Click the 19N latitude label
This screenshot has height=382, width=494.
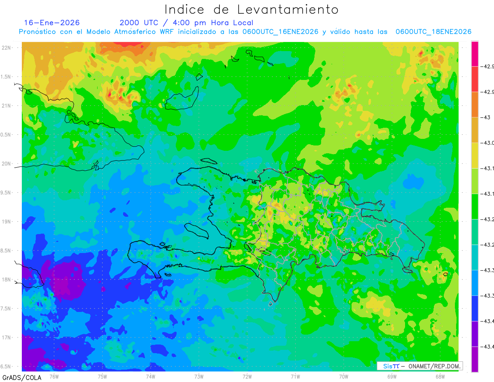7,221
